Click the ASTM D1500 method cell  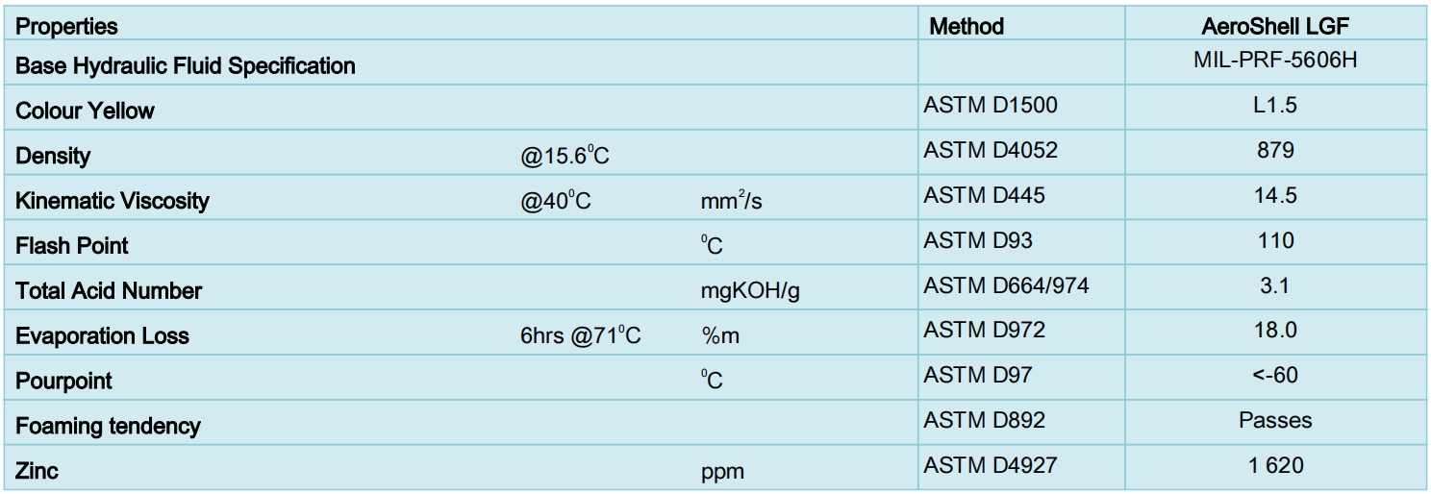tap(991, 105)
